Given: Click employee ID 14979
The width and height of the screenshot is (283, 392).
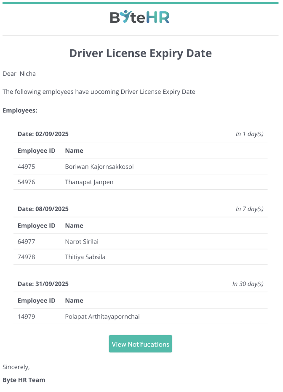Looking at the screenshot, I should (x=26, y=316).
